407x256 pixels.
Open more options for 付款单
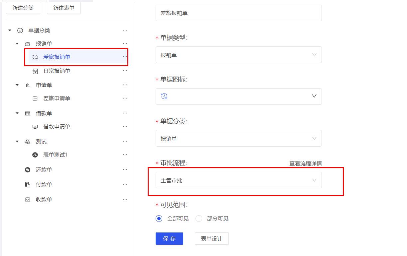click(125, 184)
